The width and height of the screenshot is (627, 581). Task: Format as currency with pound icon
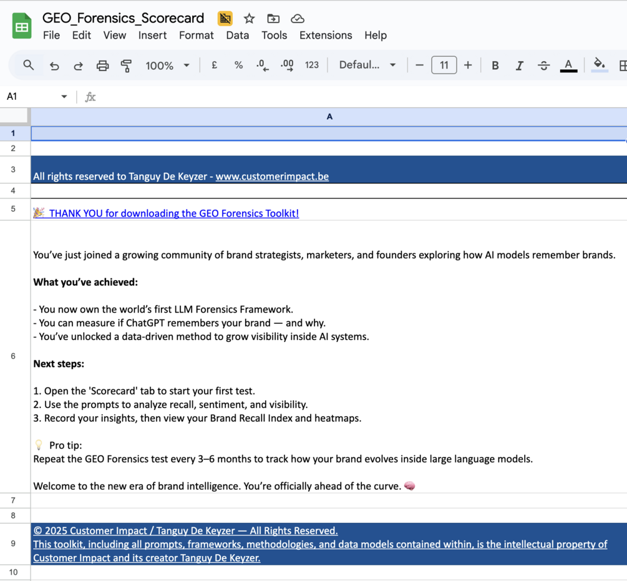(x=215, y=65)
